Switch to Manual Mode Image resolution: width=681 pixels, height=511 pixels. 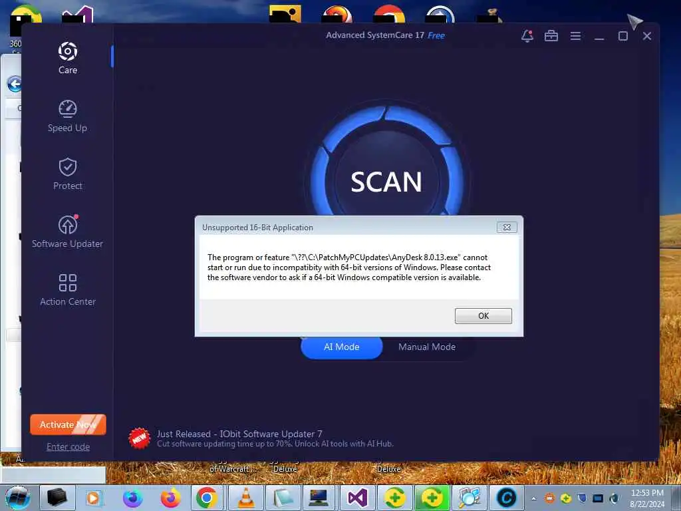coord(427,347)
